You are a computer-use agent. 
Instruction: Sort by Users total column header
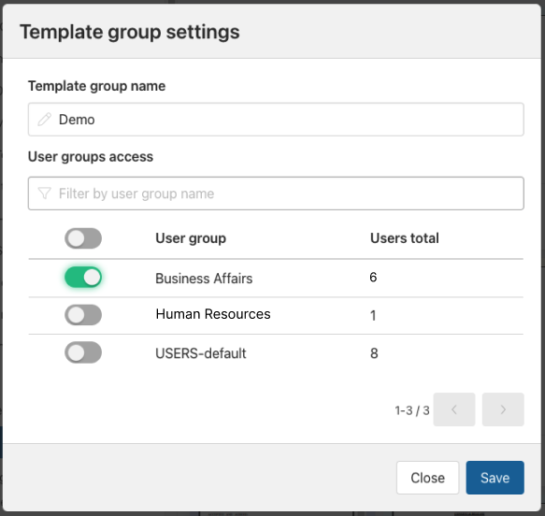[405, 238]
